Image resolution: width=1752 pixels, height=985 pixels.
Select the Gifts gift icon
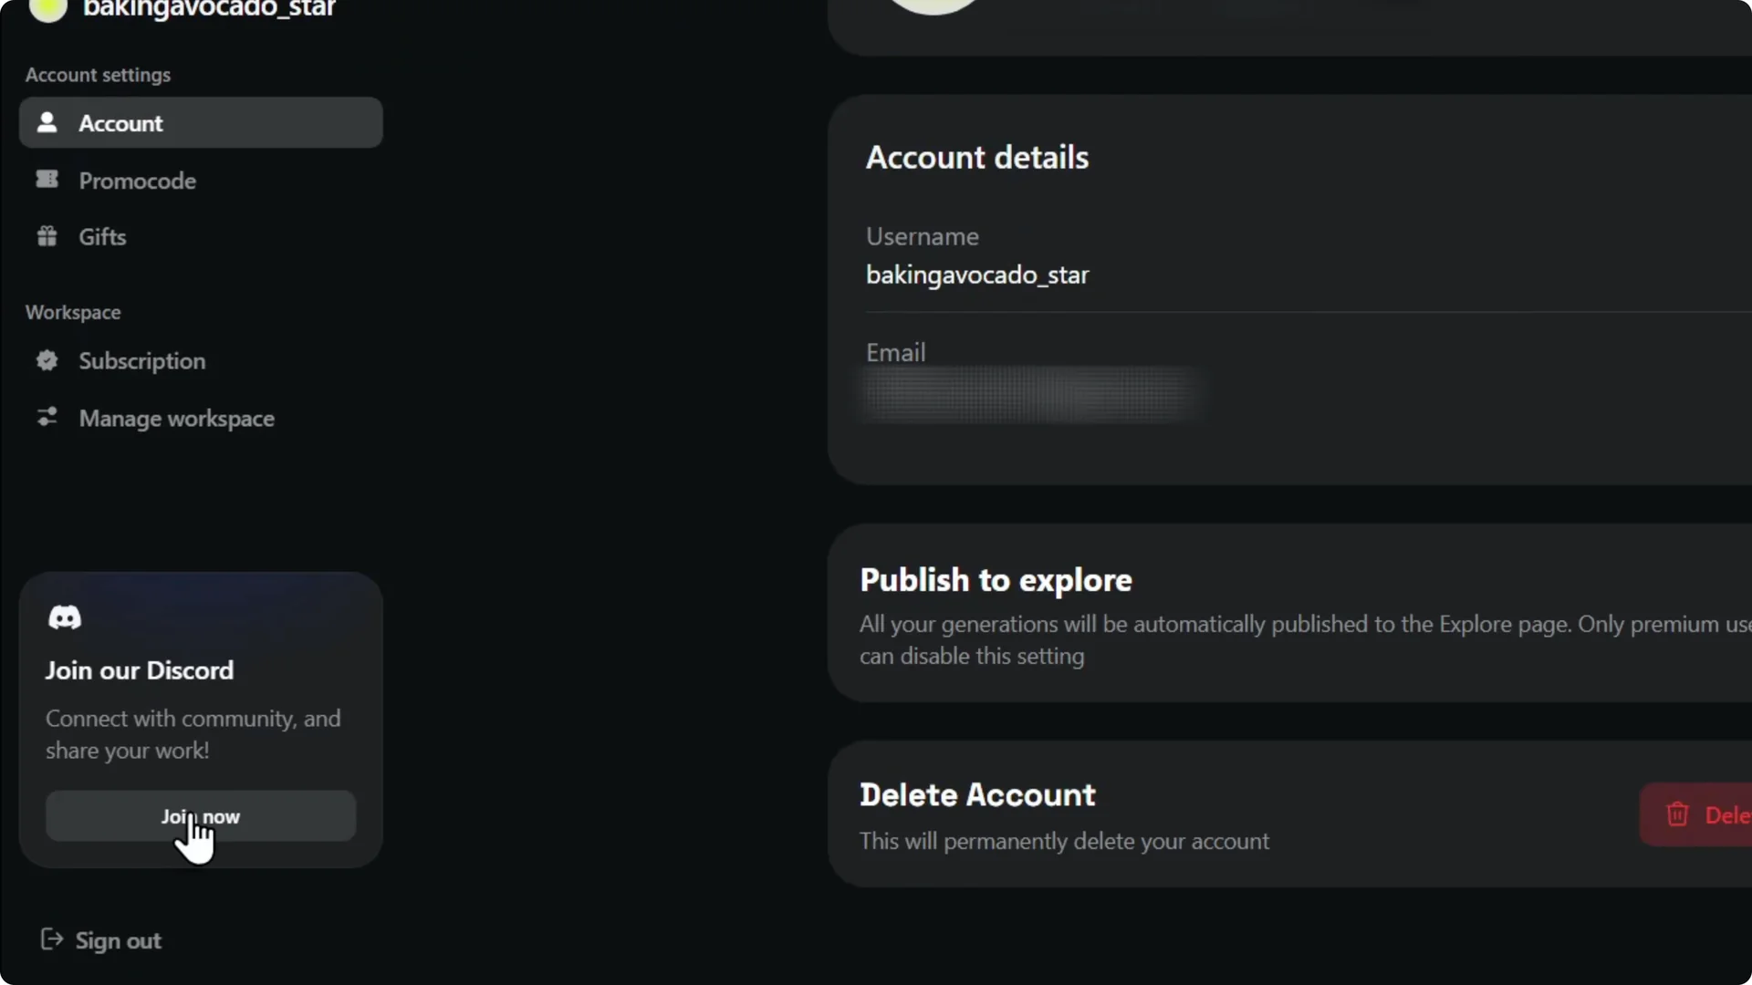[x=47, y=236]
